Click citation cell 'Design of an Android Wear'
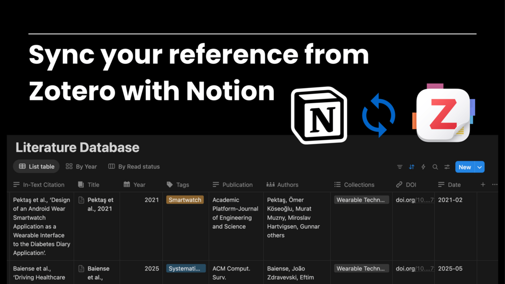This screenshot has width=505, height=284. tap(42, 226)
